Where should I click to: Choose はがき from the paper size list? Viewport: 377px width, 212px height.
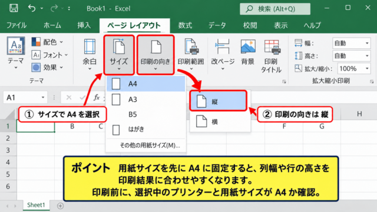tap(146, 130)
